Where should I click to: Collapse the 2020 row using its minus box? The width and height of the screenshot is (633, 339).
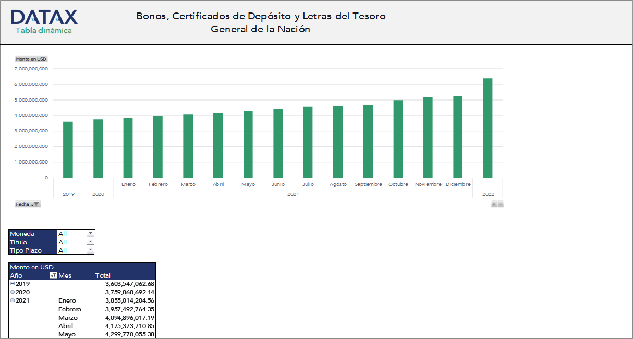point(11,292)
